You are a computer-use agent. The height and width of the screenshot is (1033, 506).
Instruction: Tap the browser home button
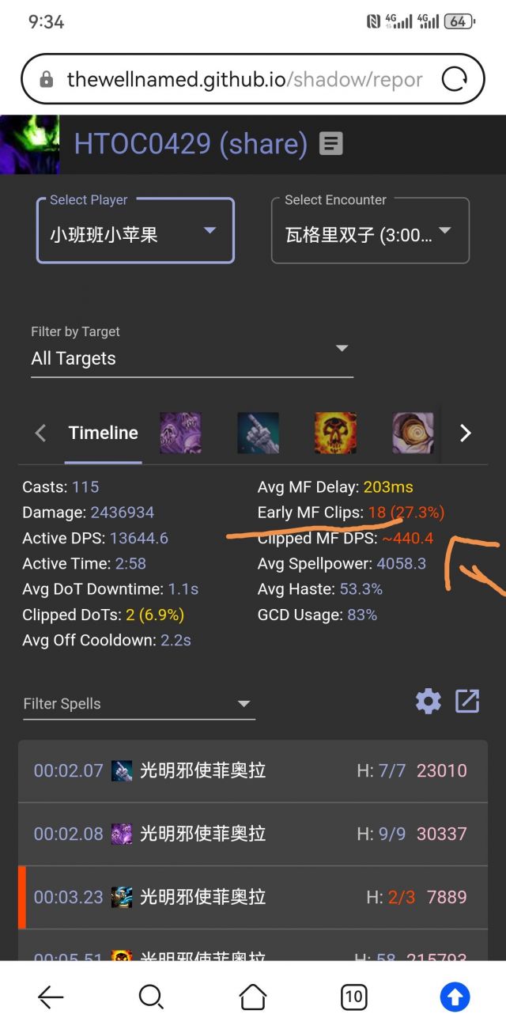253,997
